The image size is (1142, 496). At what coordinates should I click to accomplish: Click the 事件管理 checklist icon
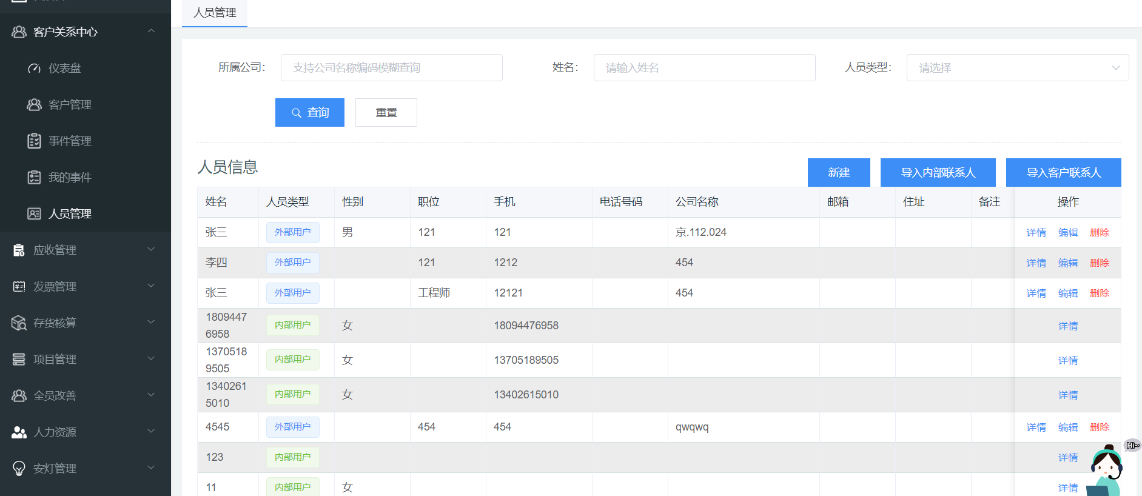(35, 141)
